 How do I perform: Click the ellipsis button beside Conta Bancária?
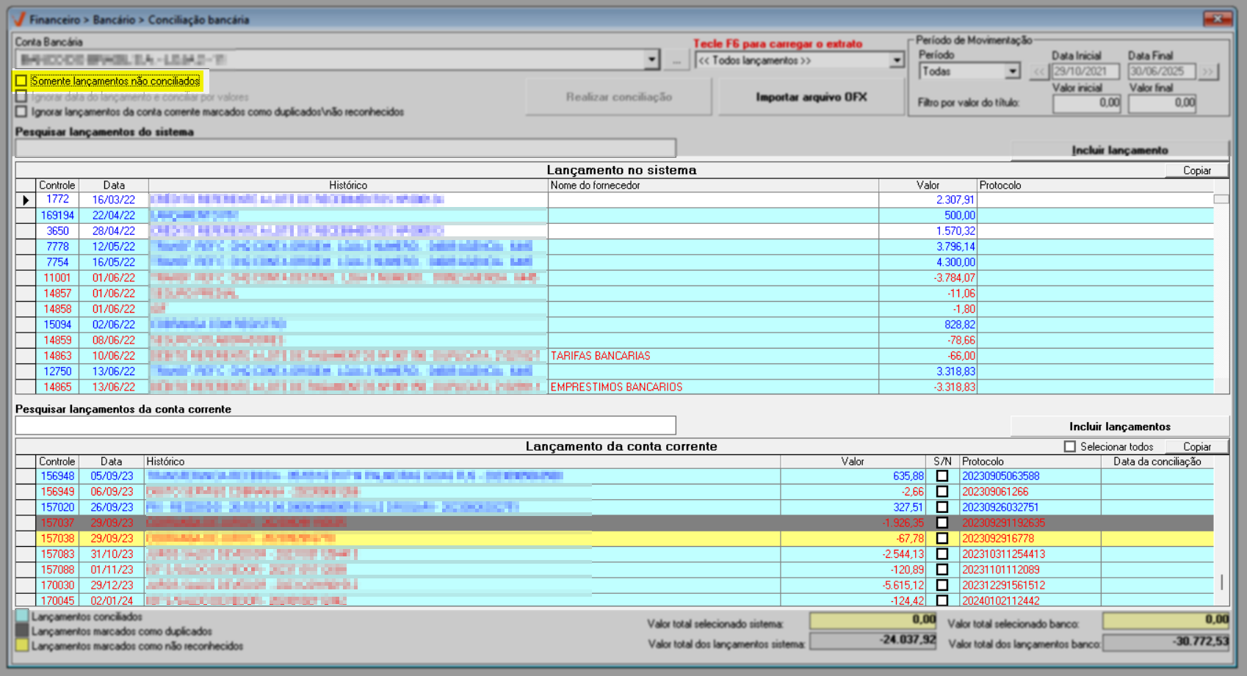pyautogui.click(x=676, y=60)
